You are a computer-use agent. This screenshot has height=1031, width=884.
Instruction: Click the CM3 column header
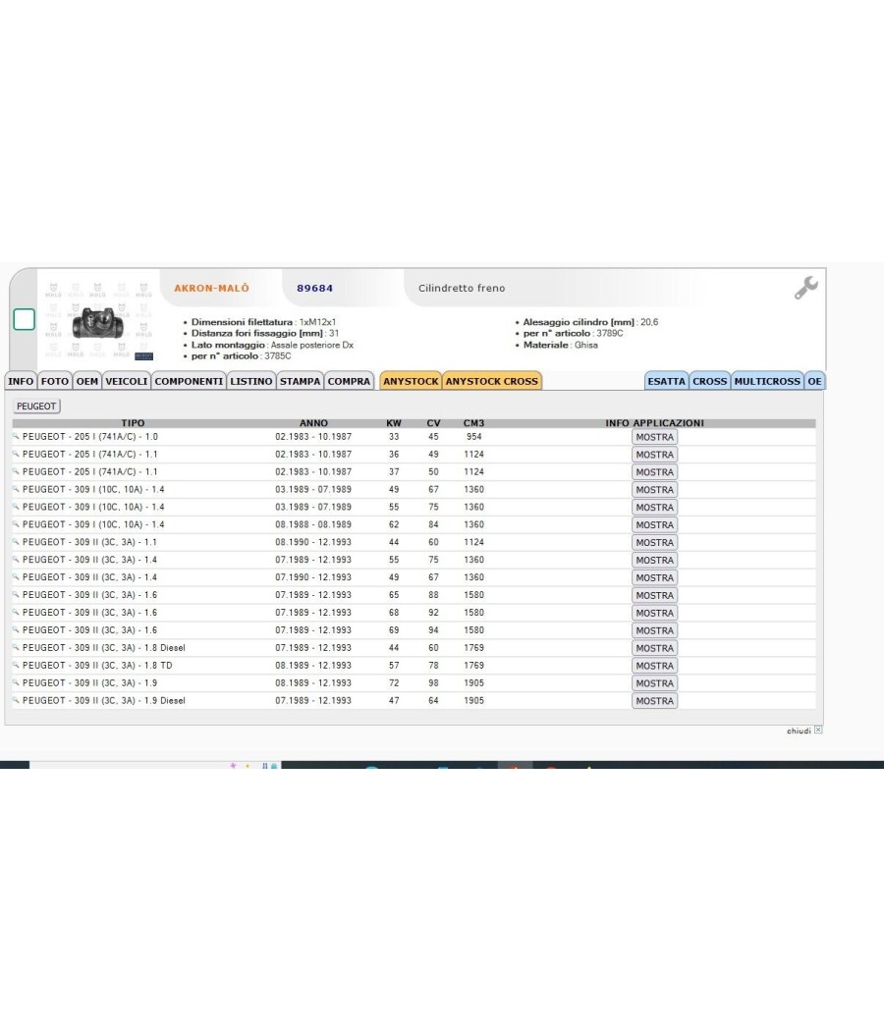473,423
